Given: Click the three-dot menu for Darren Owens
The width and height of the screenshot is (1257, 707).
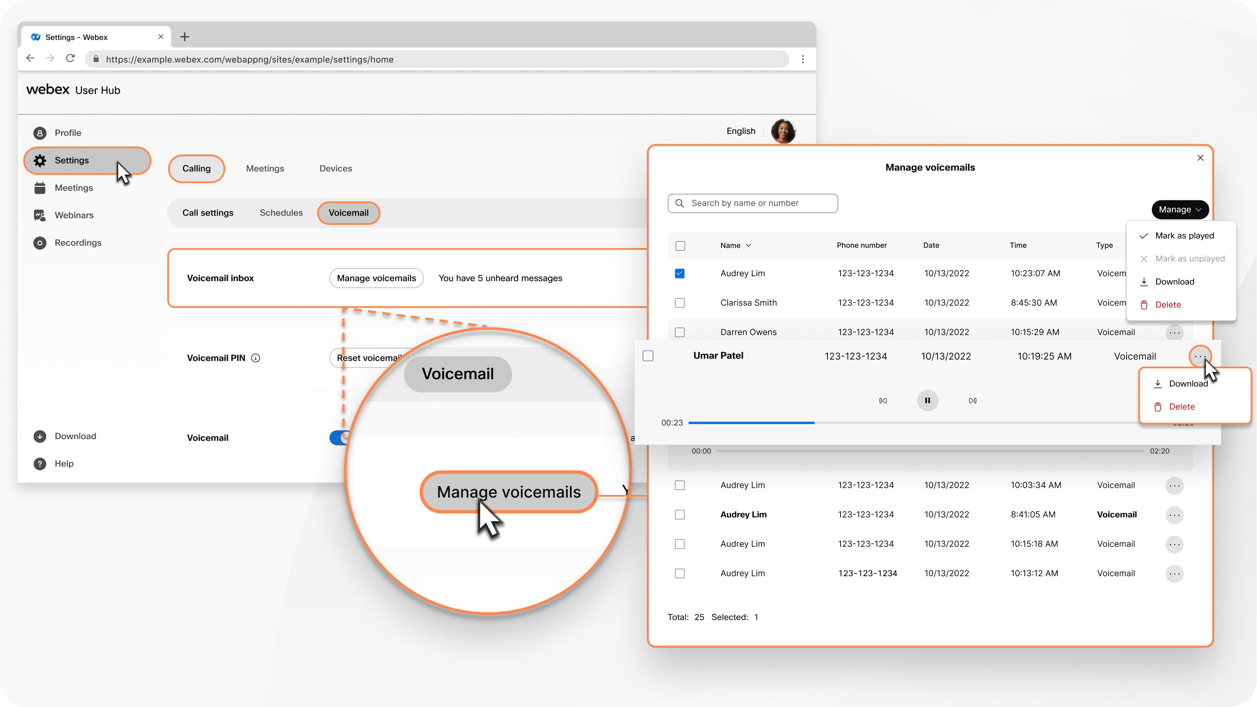Looking at the screenshot, I should (1175, 331).
